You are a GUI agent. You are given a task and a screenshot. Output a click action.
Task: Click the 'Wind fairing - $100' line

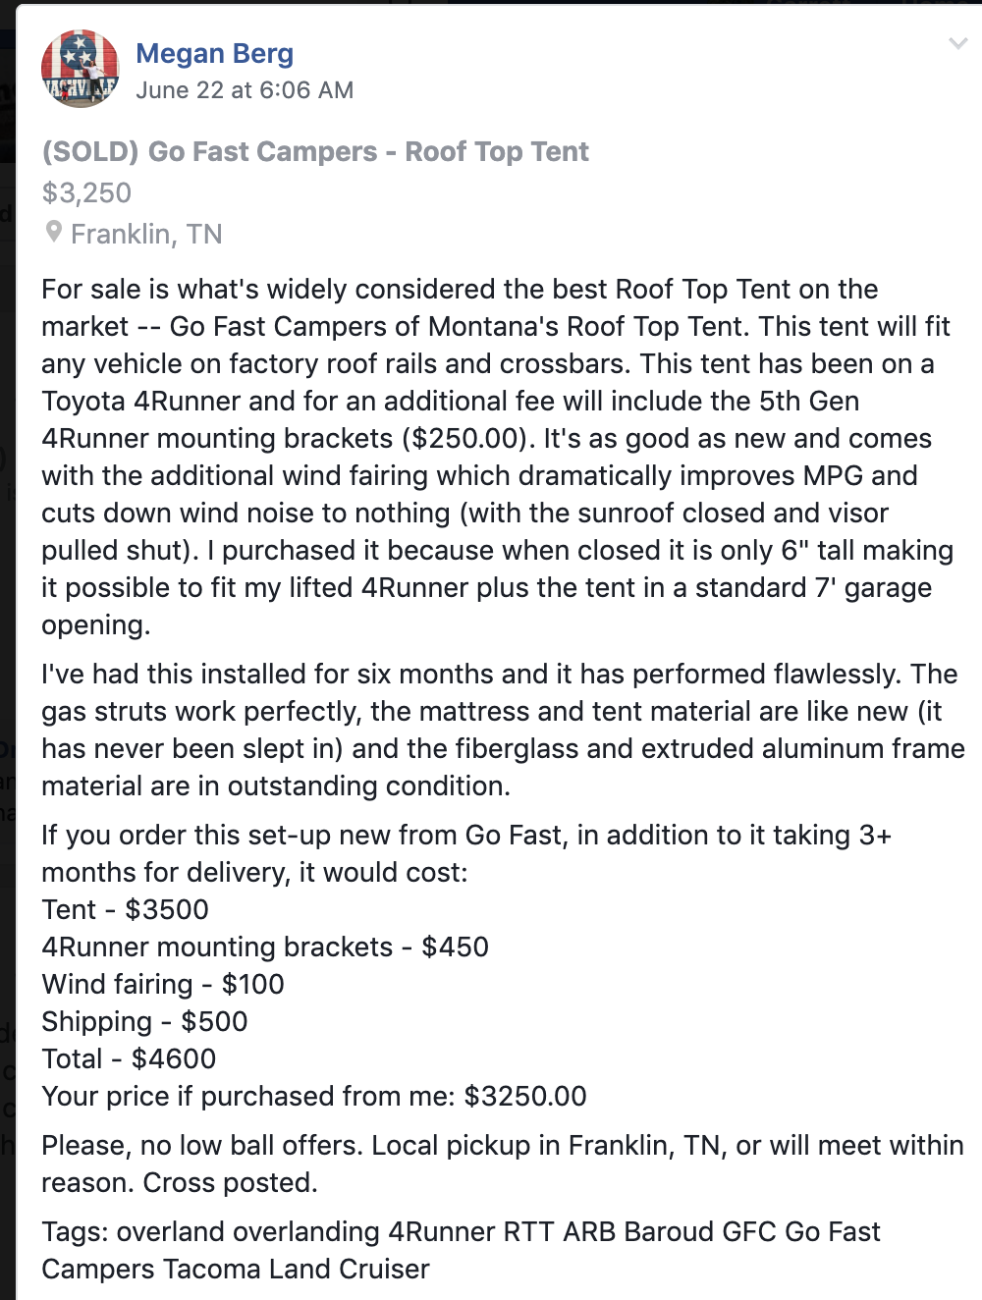[163, 984]
